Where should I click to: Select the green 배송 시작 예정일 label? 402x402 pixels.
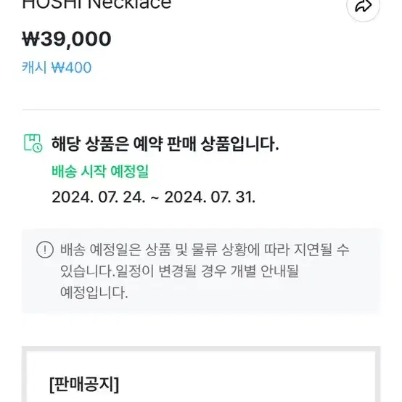tap(100, 171)
